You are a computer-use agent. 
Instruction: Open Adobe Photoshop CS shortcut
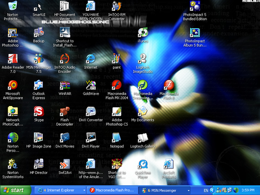click(116, 111)
